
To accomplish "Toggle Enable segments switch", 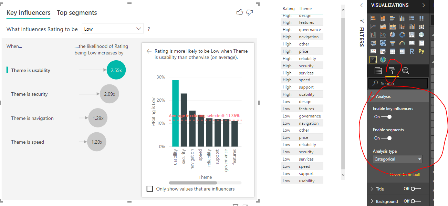I will tap(387, 138).
